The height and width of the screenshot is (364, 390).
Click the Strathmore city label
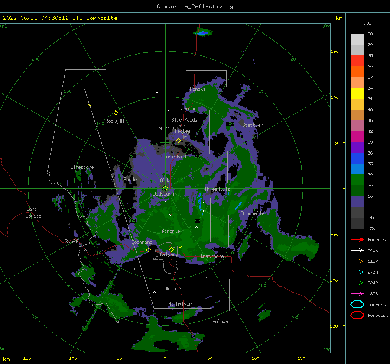pos(211,256)
